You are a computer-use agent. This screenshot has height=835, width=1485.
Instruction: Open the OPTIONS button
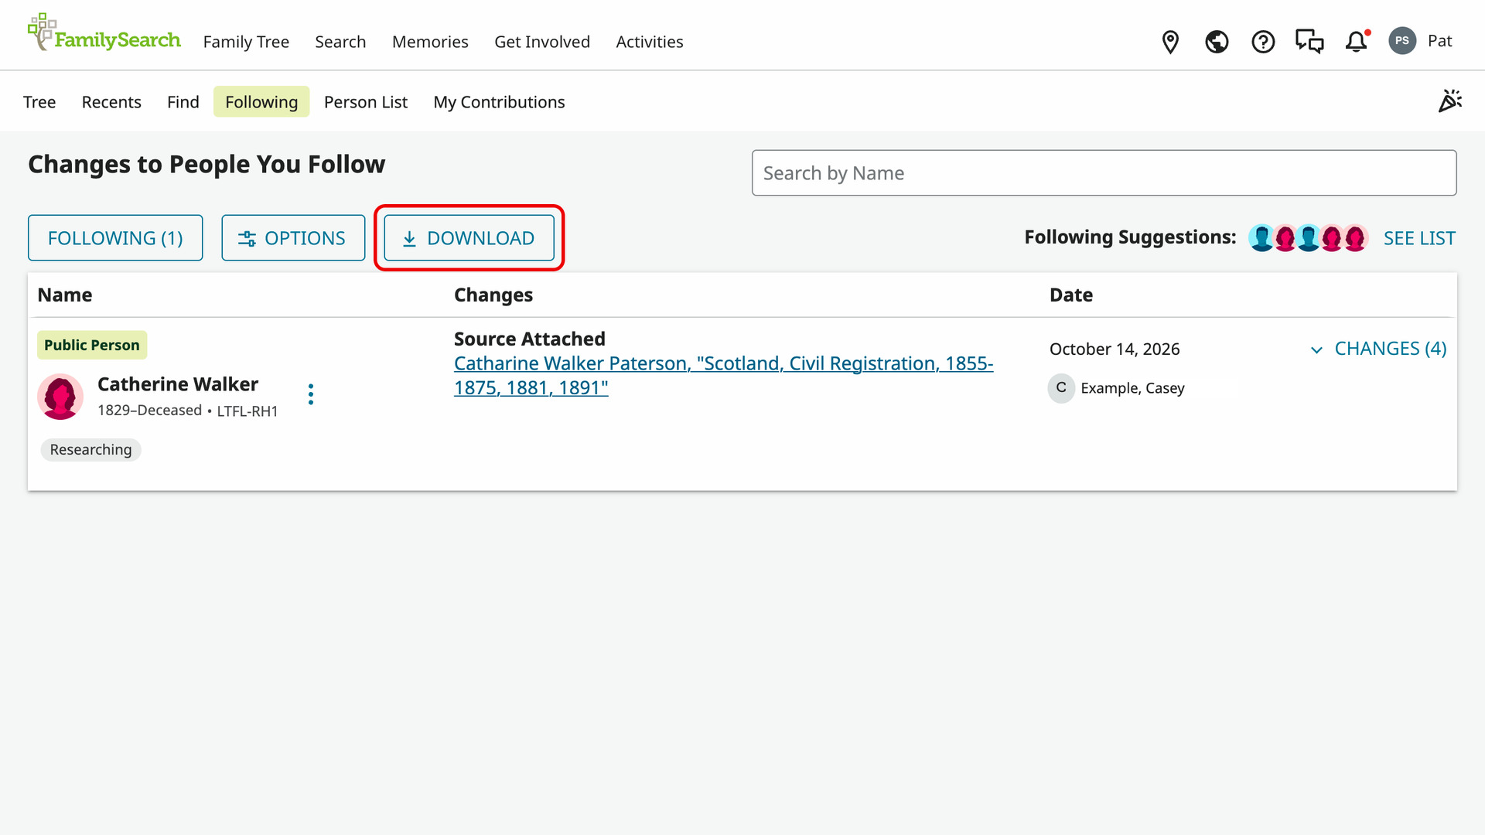(x=293, y=238)
